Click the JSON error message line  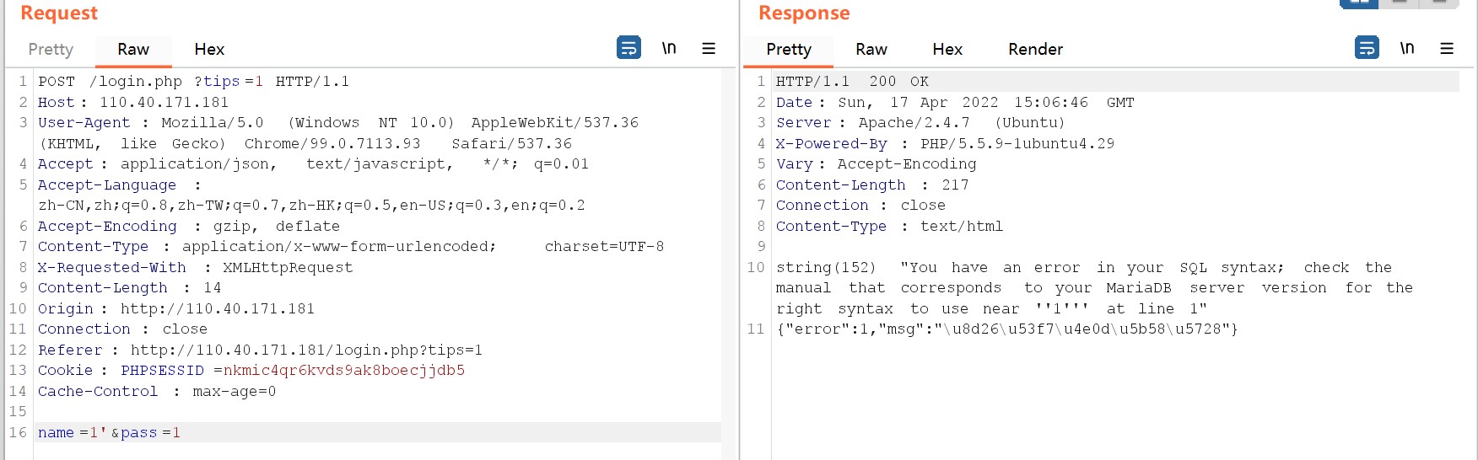[1007, 329]
